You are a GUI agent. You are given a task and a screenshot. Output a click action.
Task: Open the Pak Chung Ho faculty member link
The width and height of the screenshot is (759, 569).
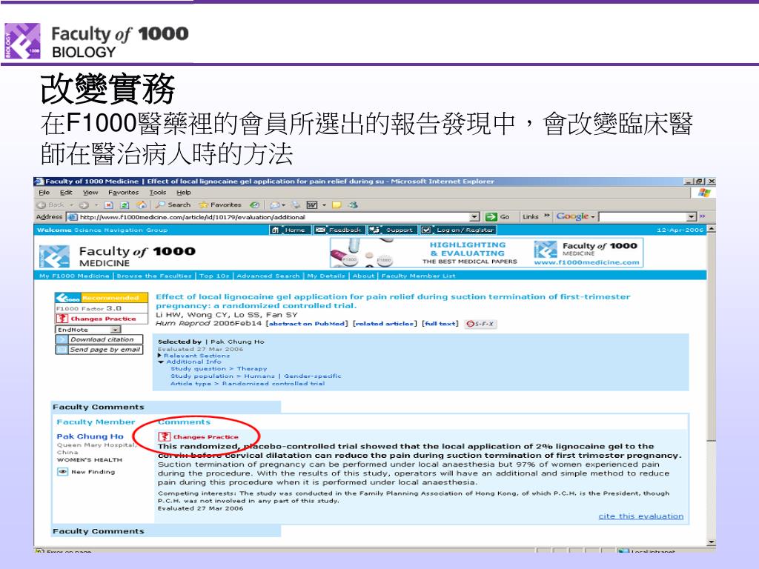[90, 436]
